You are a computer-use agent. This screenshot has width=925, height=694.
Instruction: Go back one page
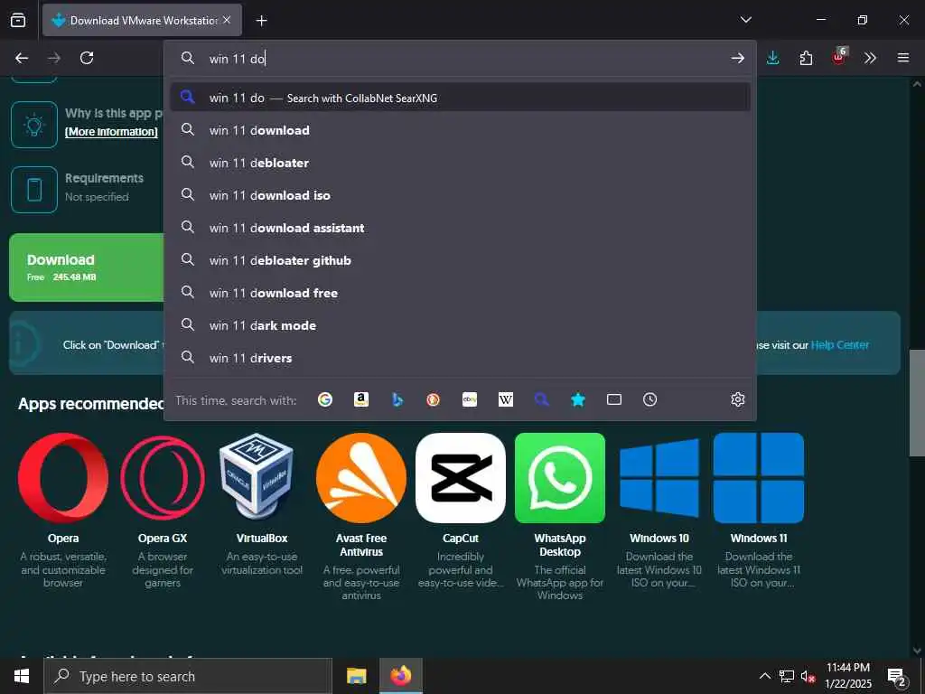(x=22, y=58)
